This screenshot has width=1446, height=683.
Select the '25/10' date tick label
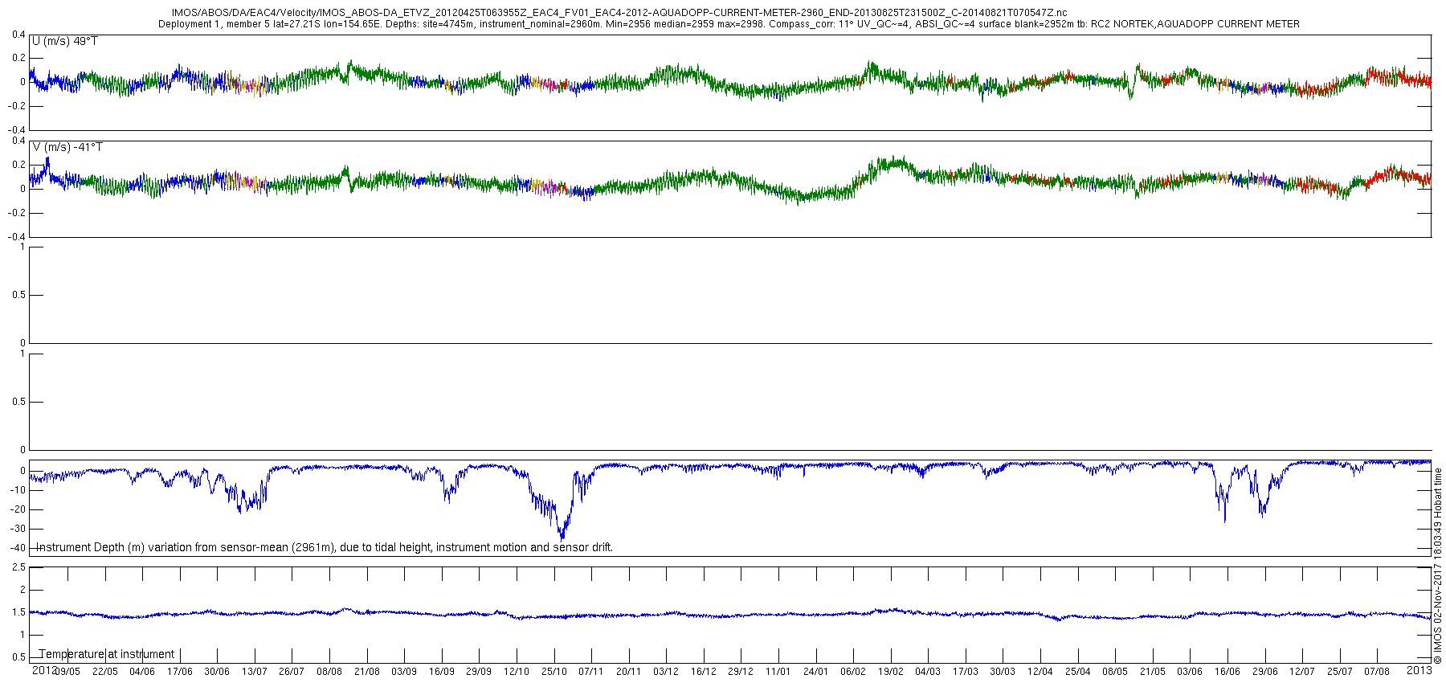click(x=554, y=672)
